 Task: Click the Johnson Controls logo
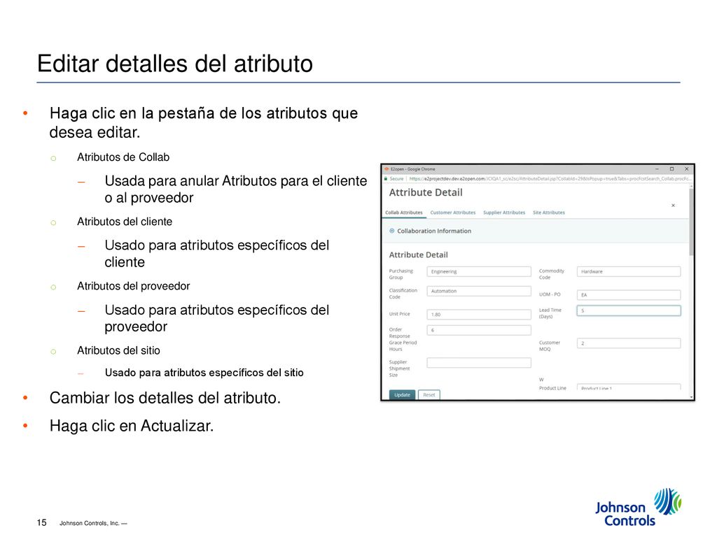point(639,508)
